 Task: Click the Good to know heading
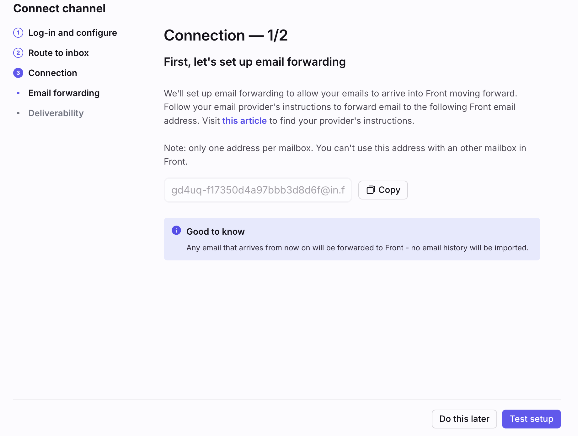[215, 232]
